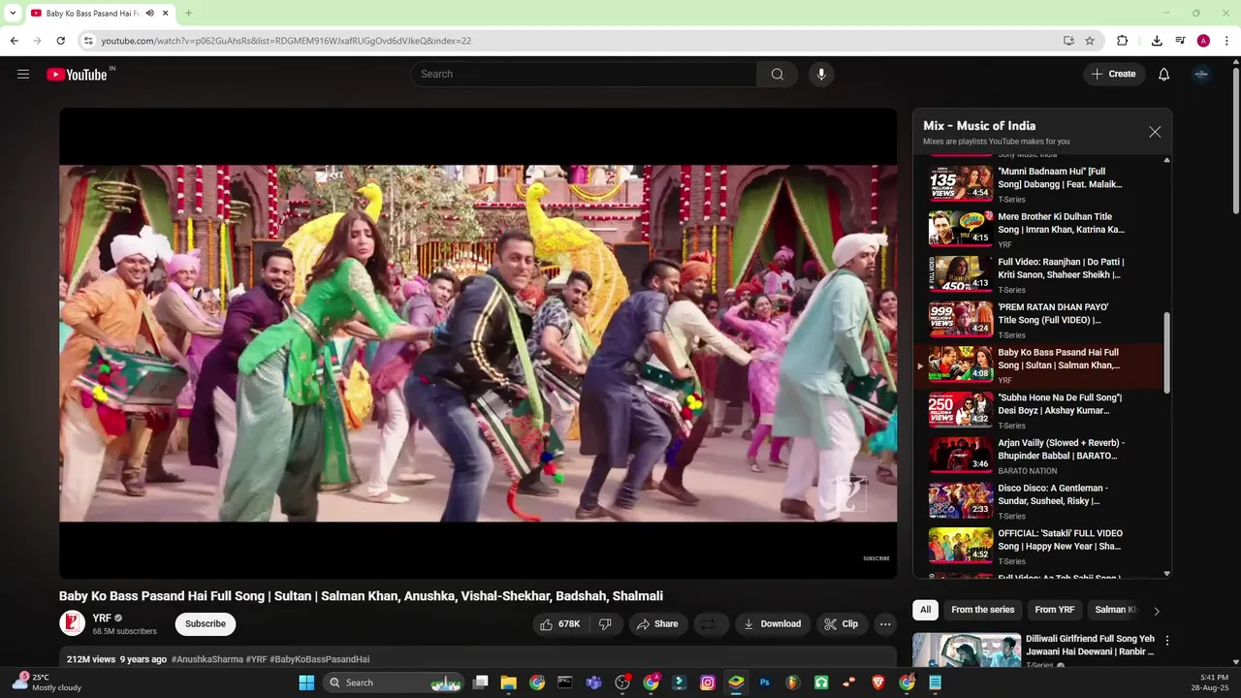The image size is (1241, 698).
Task: Open options menu for Dilliwali Girlfriend video
Action: [x=1167, y=641]
